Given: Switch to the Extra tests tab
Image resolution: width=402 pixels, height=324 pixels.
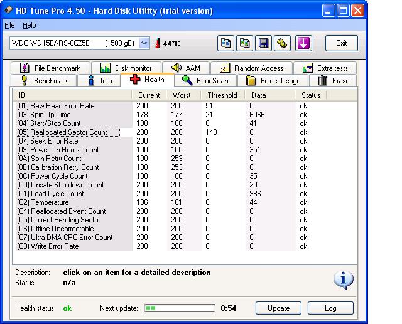Looking at the screenshot, I should click(325, 68).
